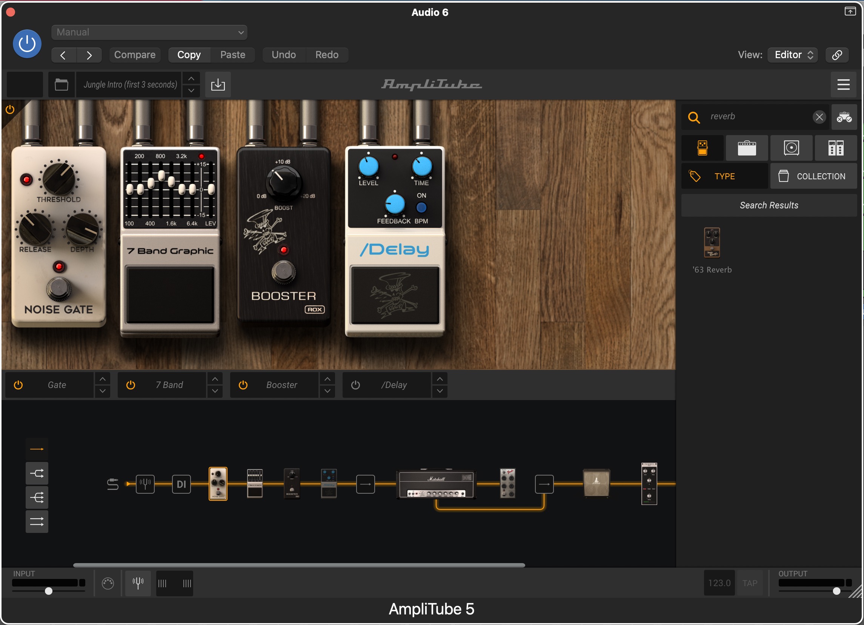Screen dimensions: 864x625
Task: Open the Manual preset dropdown
Action: (x=149, y=32)
